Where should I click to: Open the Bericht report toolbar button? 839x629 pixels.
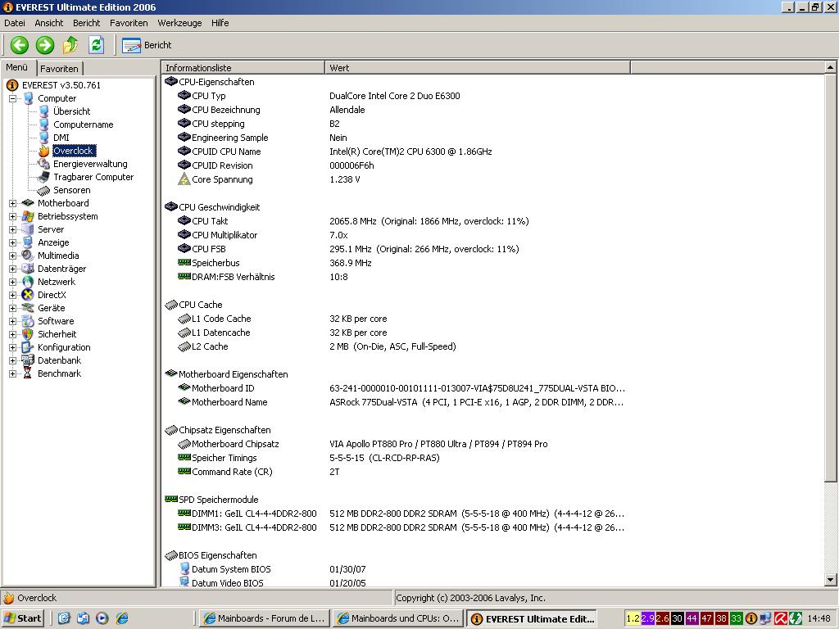pyautogui.click(x=147, y=45)
